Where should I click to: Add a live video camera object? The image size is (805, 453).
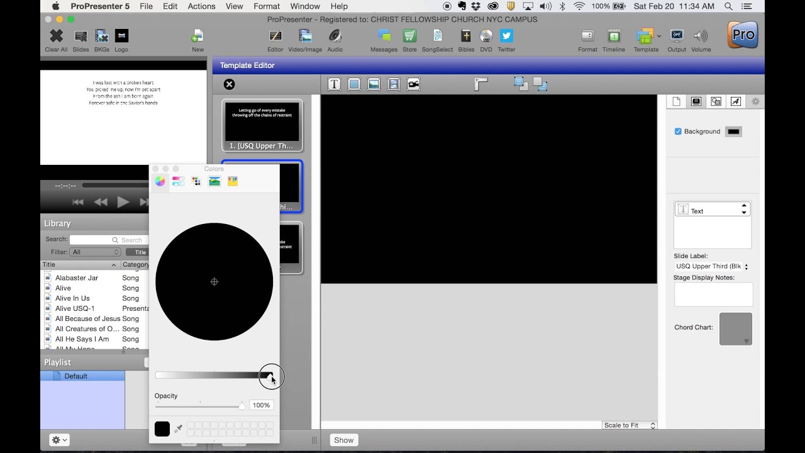click(x=413, y=84)
